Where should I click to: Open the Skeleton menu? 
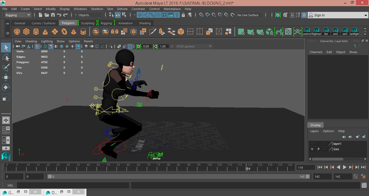click(x=97, y=9)
